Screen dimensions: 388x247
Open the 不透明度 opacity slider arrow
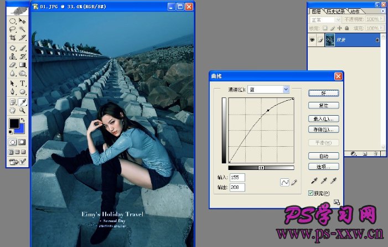click(381, 19)
